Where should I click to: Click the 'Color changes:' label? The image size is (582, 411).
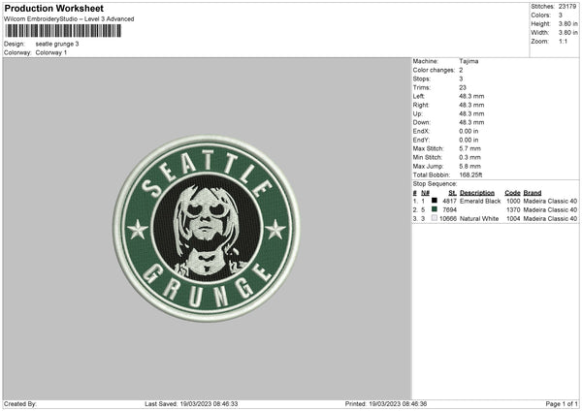(x=434, y=70)
